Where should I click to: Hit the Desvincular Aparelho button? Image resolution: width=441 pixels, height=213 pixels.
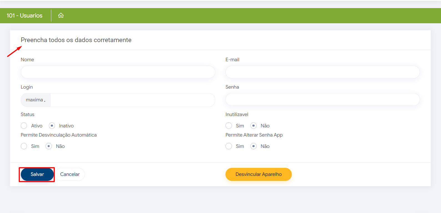[258, 174]
